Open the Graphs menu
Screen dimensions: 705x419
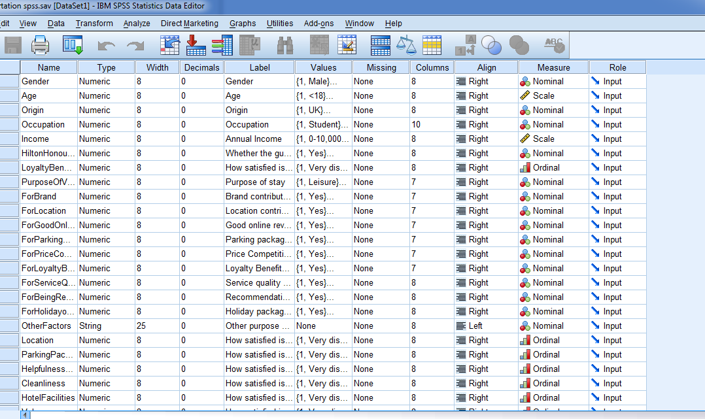pyautogui.click(x=243, y=24)
